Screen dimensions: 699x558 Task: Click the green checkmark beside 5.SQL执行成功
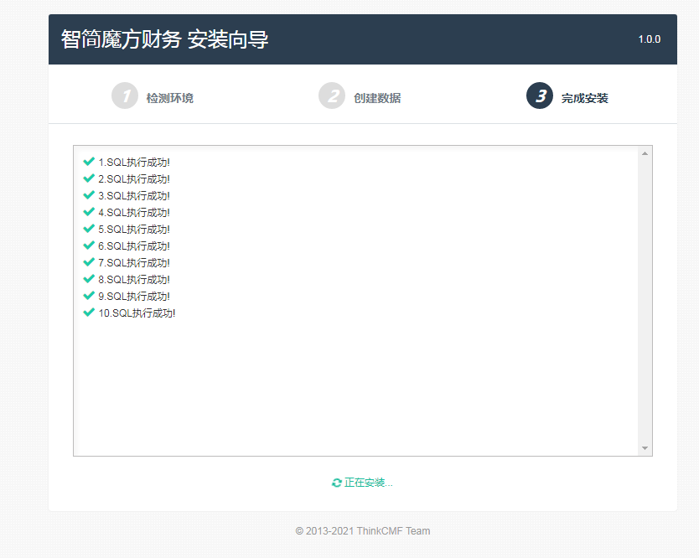pos(89,229)
